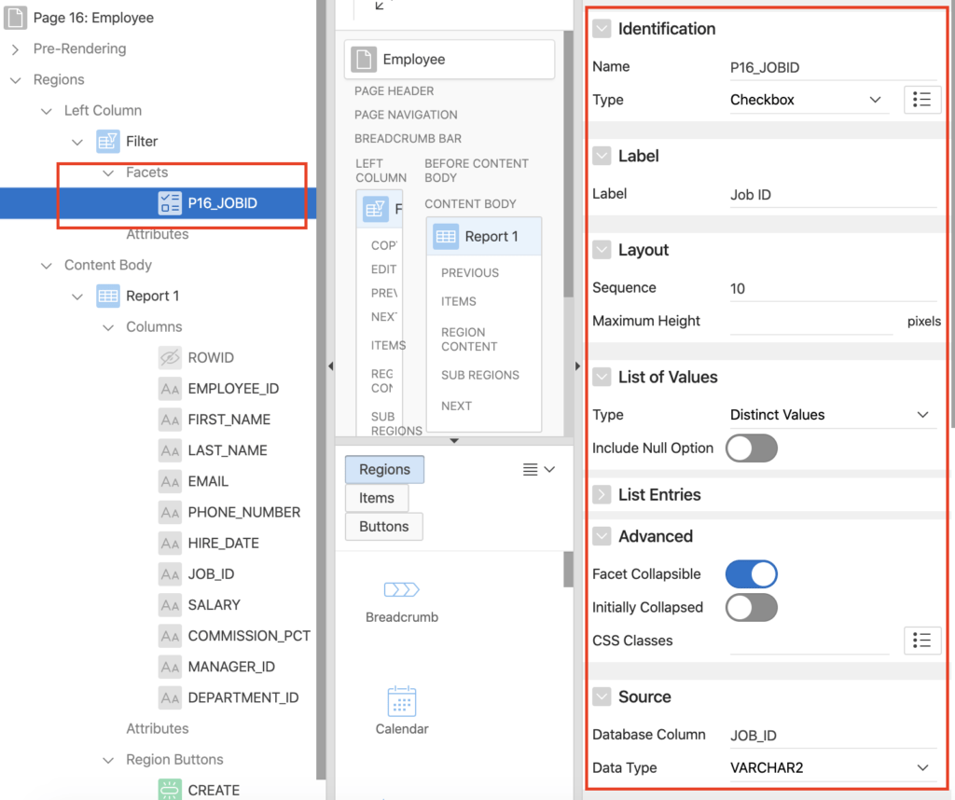Screen dimensions: 955x800
Task: Click the Maximum Height input field
Action: click(x=810, y=322)
